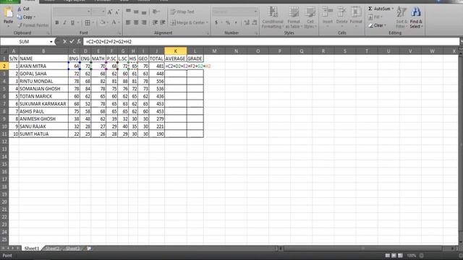Click the Decrease Font Size icon
Viewport: 463px width, 260px height.
(x=117, y=12)
